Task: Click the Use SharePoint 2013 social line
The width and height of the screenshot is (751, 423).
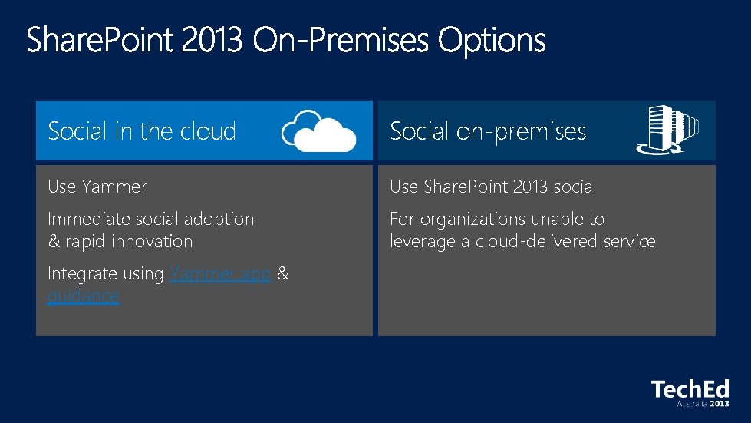Action: (x=492, y=187)
